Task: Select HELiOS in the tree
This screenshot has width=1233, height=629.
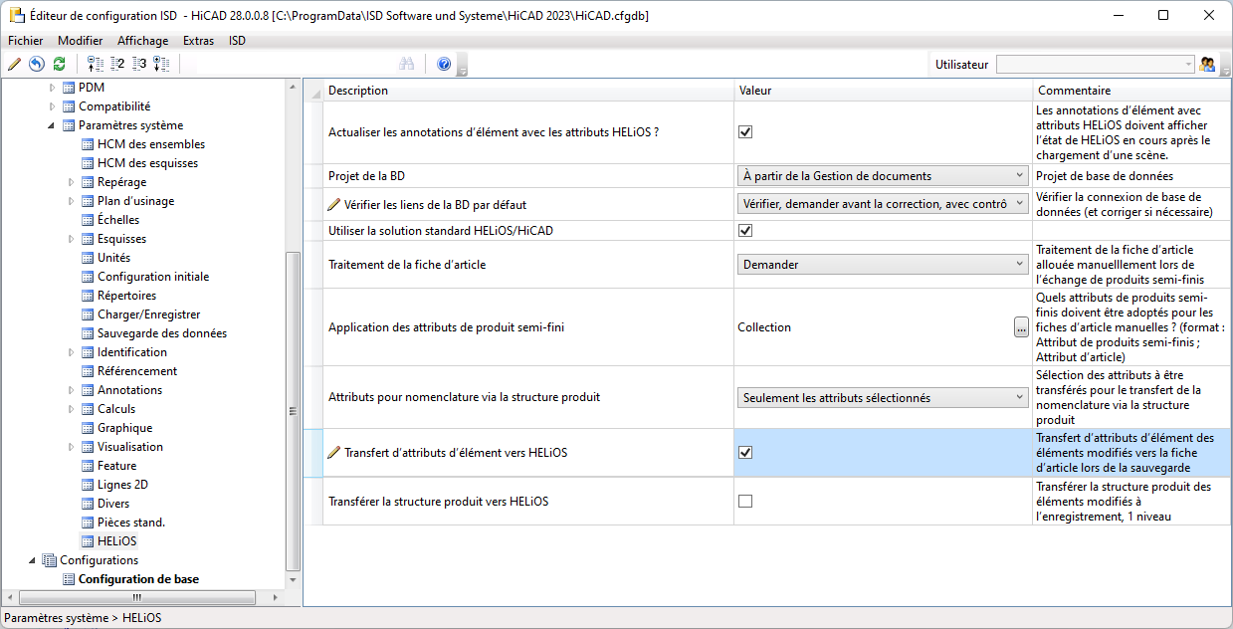Action: (x=116, y=541)
